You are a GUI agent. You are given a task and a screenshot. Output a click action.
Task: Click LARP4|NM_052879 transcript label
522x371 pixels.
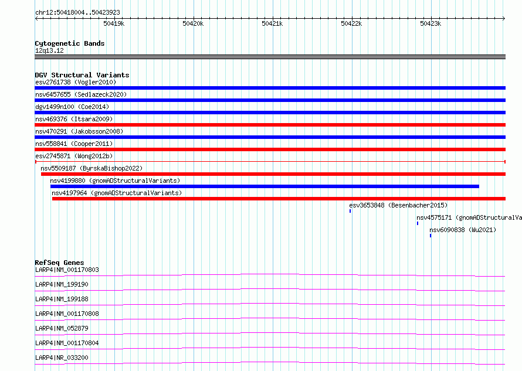(x=62, y=328)
